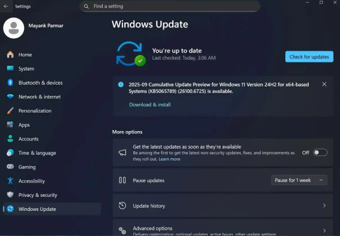Click the large update status sync icon
This screenshot has width=340, height=236.
131,54
